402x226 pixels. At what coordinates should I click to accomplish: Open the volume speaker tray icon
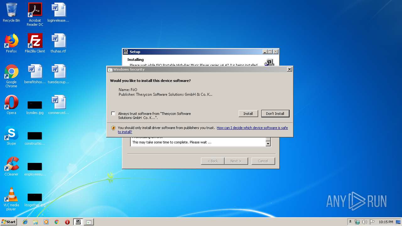(364, 222)
